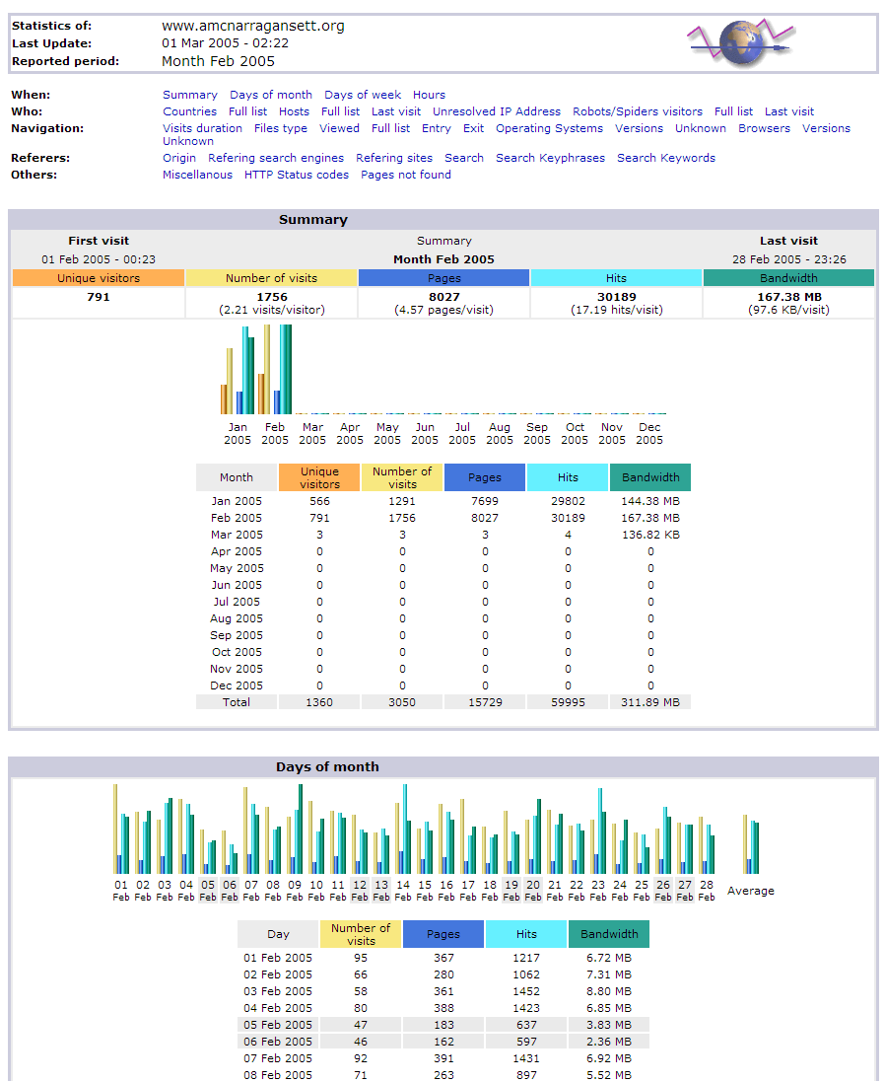Show Robots/Spiders visitors section
The height and width of the screenshot is (1082, 885).
[638, 111]
